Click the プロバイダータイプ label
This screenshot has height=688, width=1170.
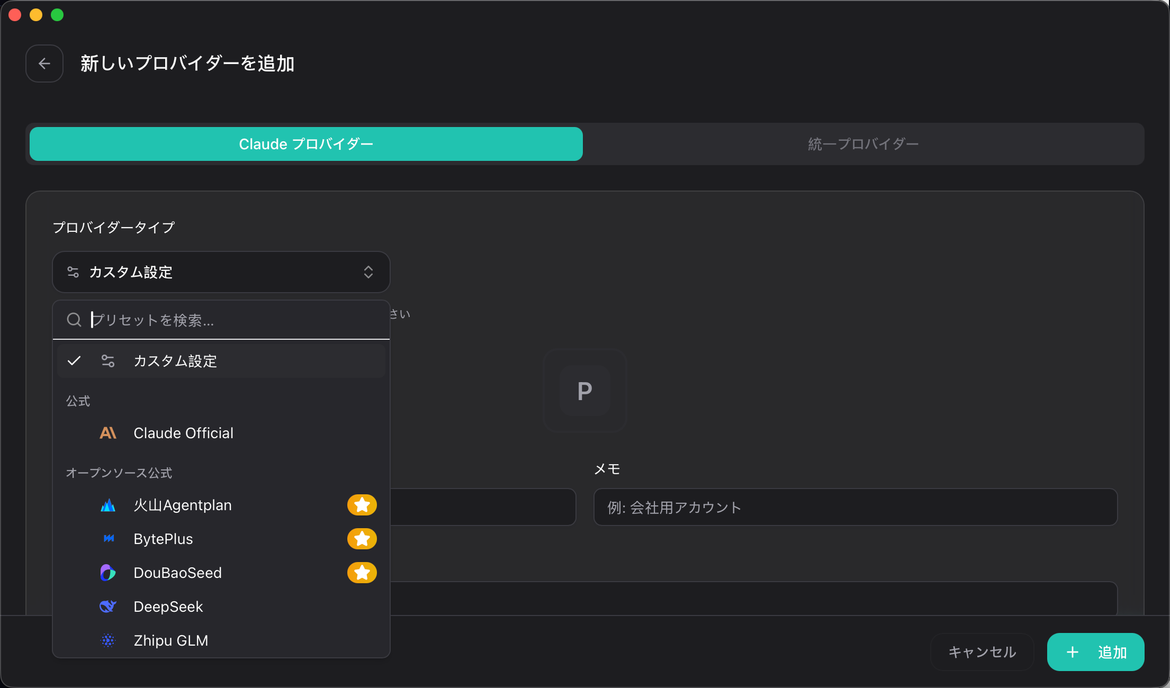(x=114, y=228)
